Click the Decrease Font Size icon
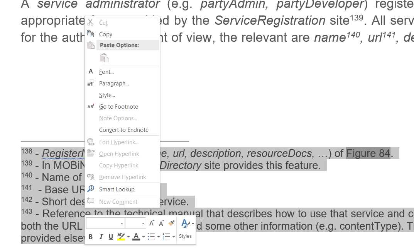Viewport: 414px width, 249px height. coord(161,223)
